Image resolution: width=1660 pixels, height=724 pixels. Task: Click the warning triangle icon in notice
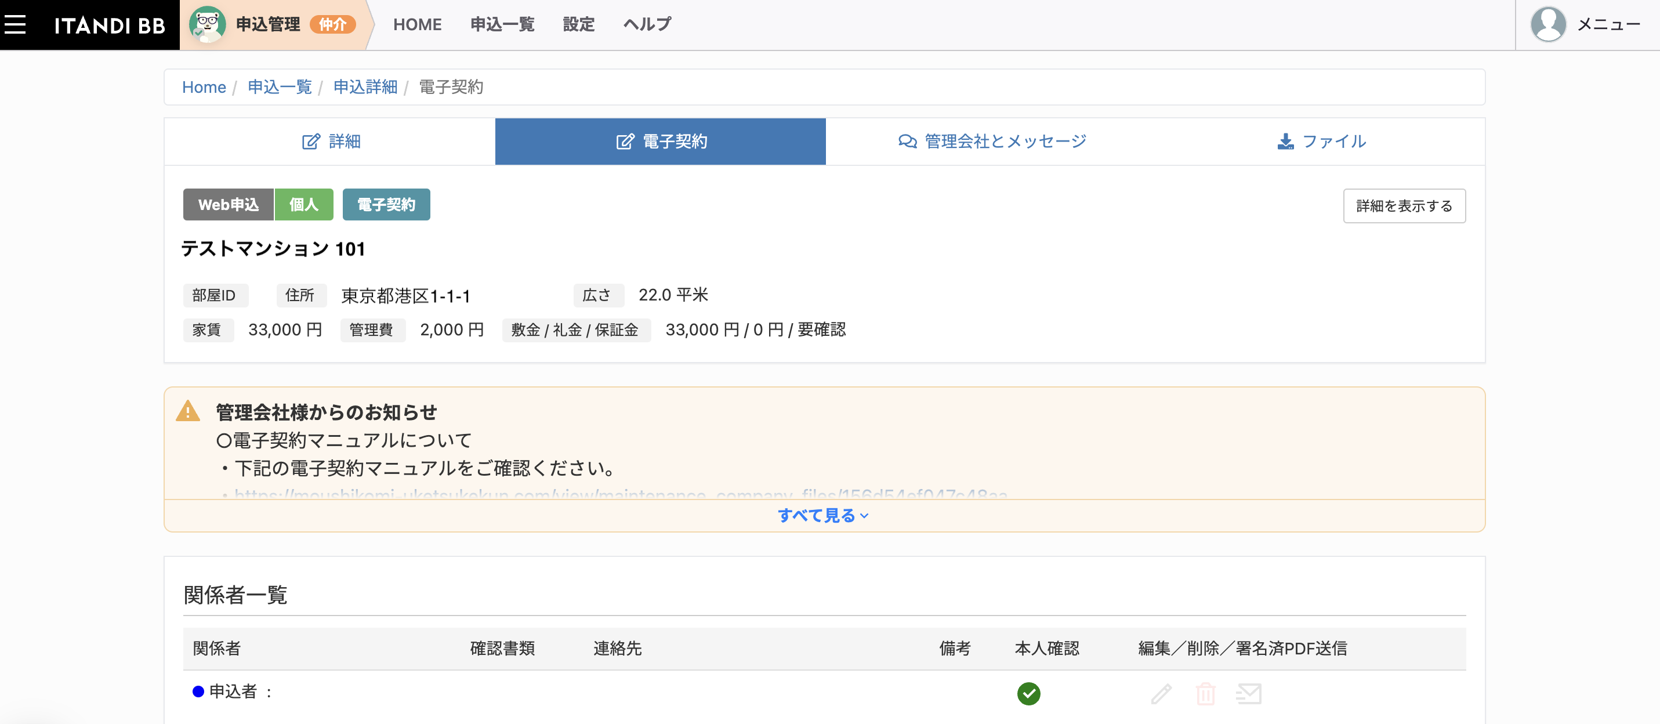(187, 411)
